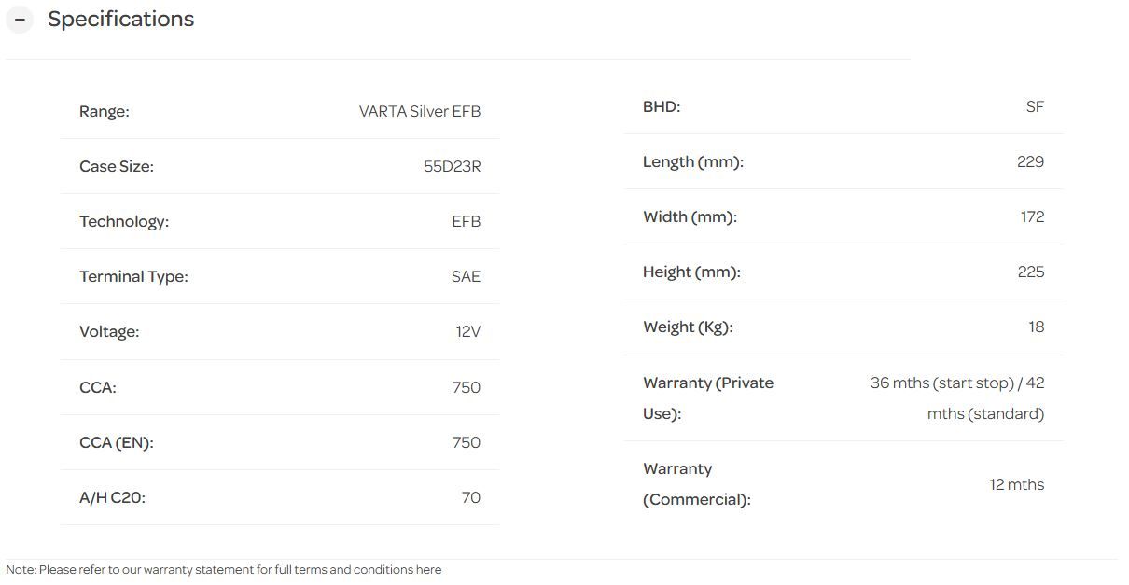Click the 'A/H C20:' label

pos(113,498)
